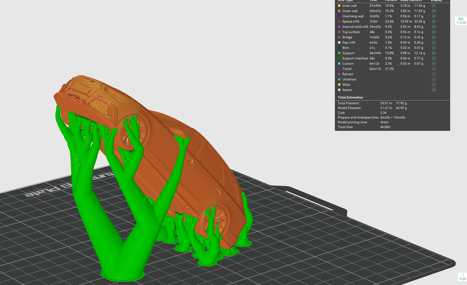Toggle display of Inner wall lines
Image resolution: width=467 pixels, height=285 pixels.
[x=434, y=6]
